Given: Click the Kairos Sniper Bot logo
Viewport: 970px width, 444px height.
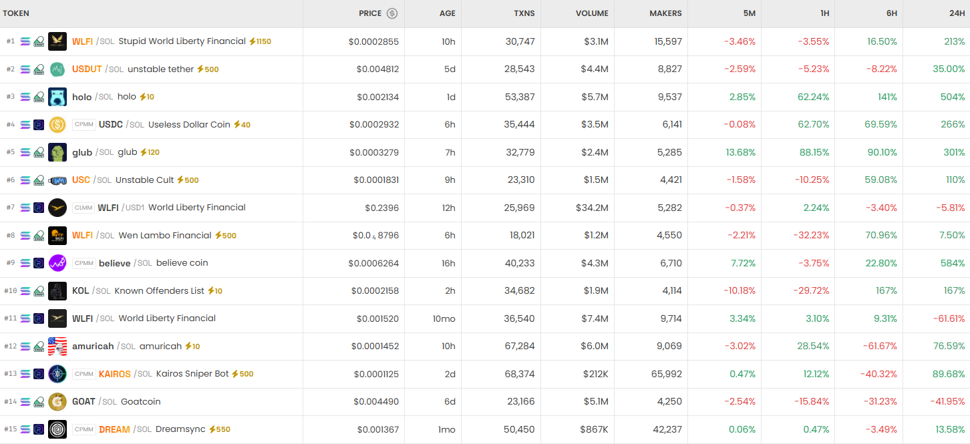Looking at the screenshot, I should point(57,374).
